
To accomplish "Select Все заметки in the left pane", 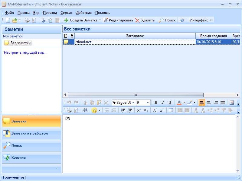I will (18, 43).
